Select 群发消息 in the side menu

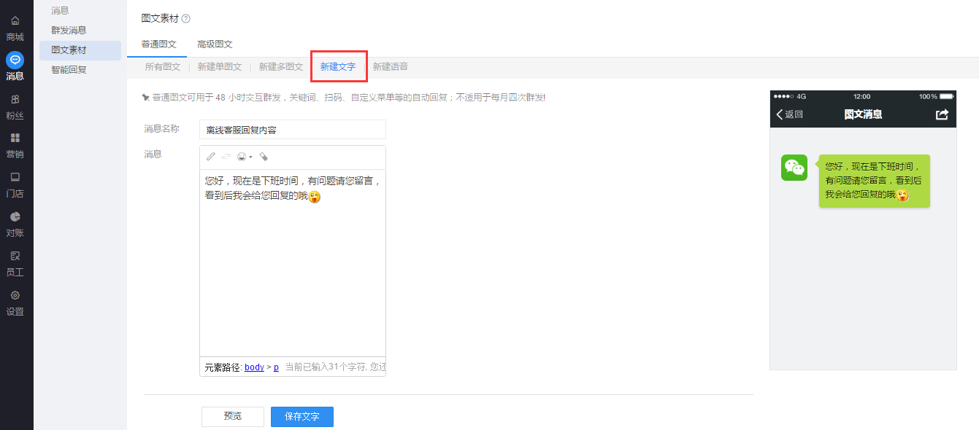click(x=69, y=31)
